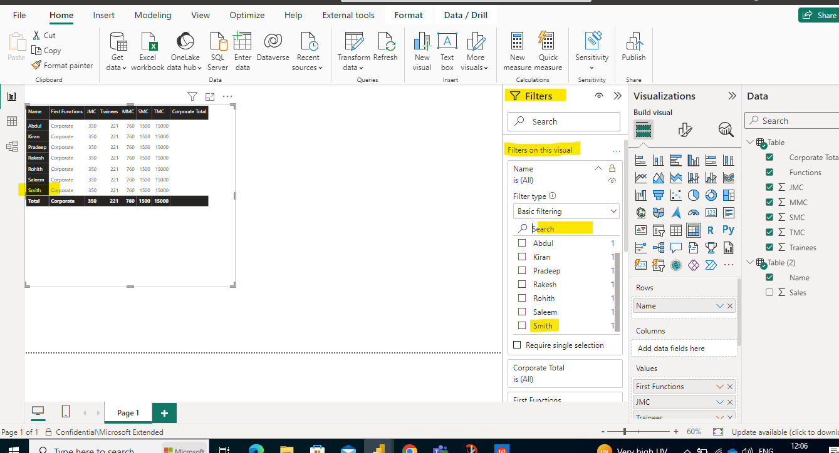Image resolution: width=839 pixels, height=453 pixels.
Task: Open the visual's filter icon
Action: pos(192,96)
